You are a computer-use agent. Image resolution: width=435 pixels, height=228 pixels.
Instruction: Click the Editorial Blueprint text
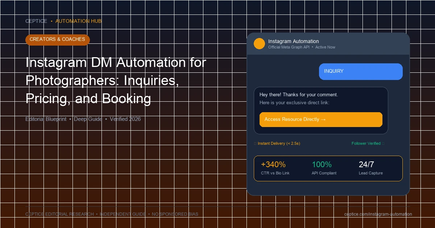pos(46,119)
